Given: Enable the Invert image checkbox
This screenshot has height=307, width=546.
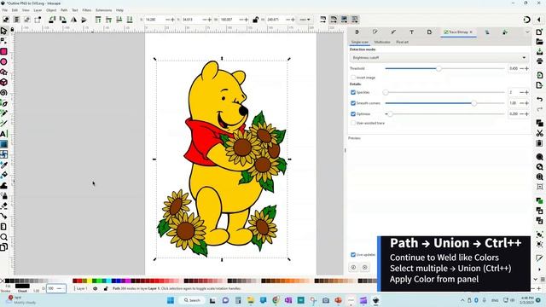Looking at the screenshot, I should coord(353,78).
